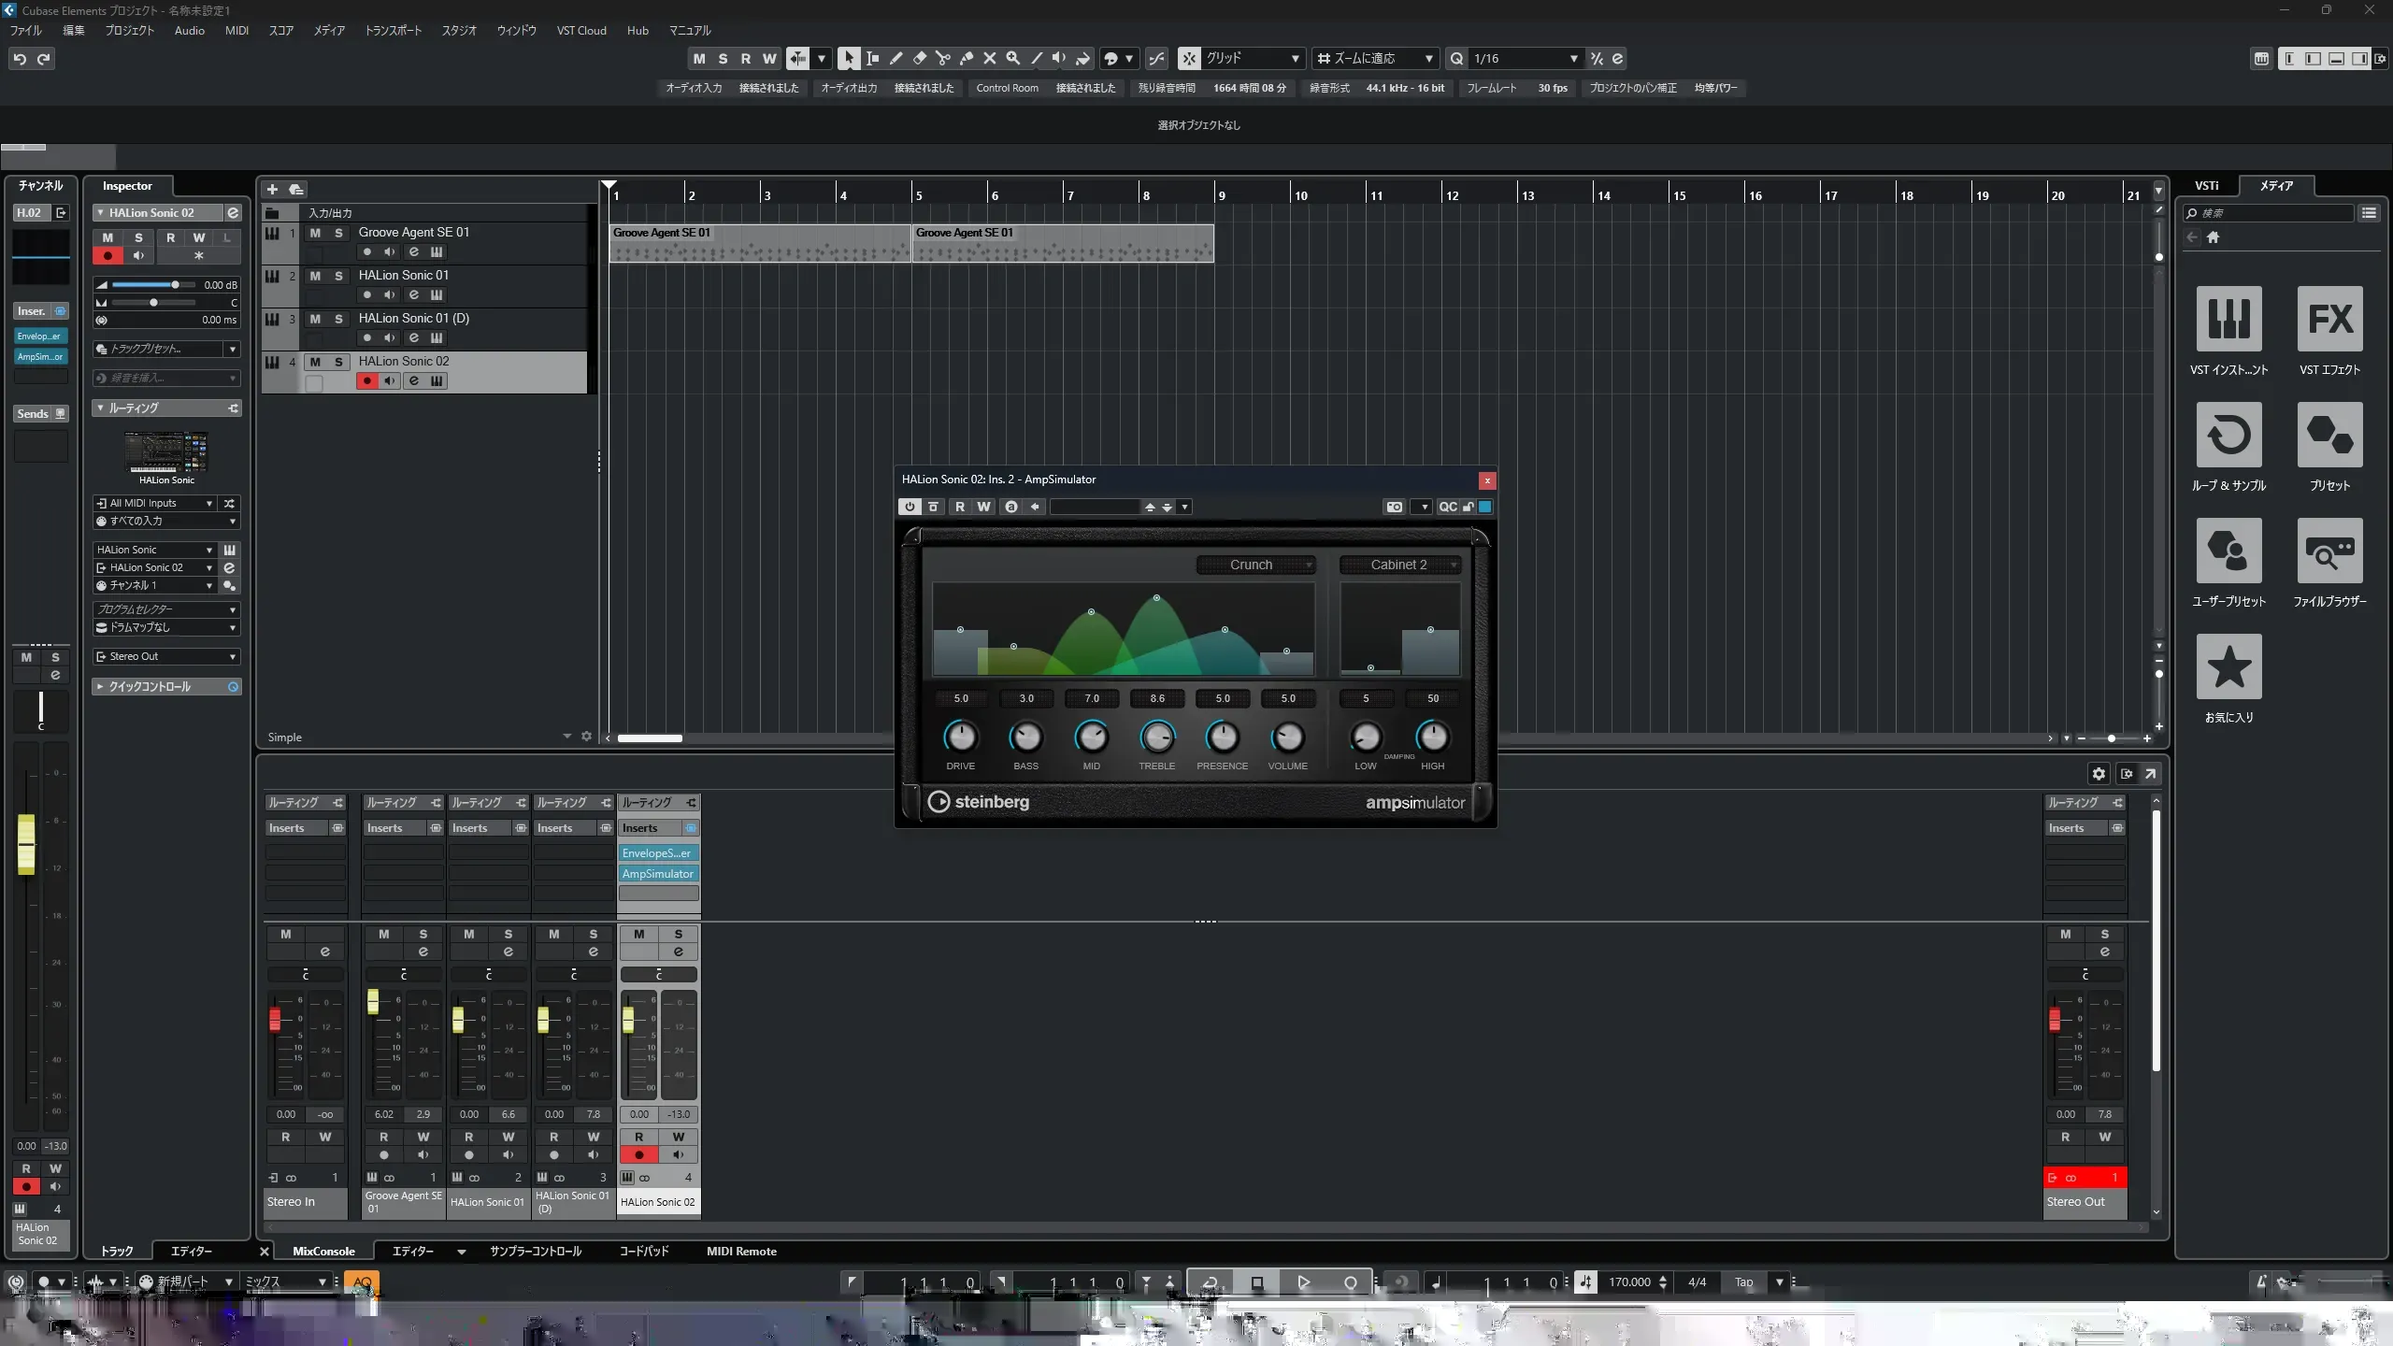The image size is (2393, 1346).
Task: Open the Favorites star media tile
Action: [2228, 666]
